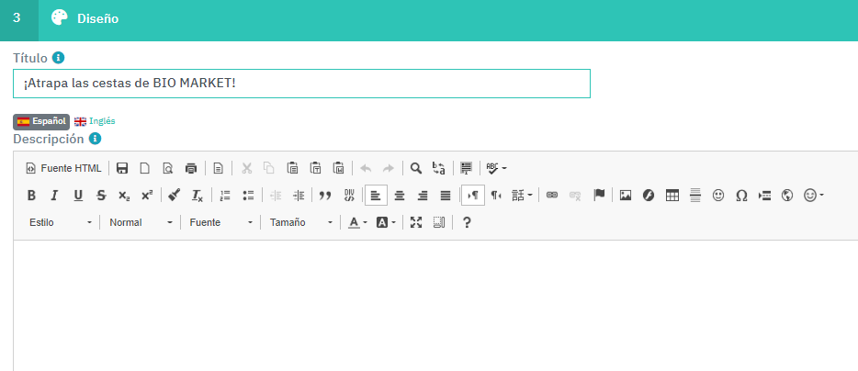Switch to the Inglés language tab
Image resolution: width=858 pixels, height=371 pixels.
click(x=96, y=121)
